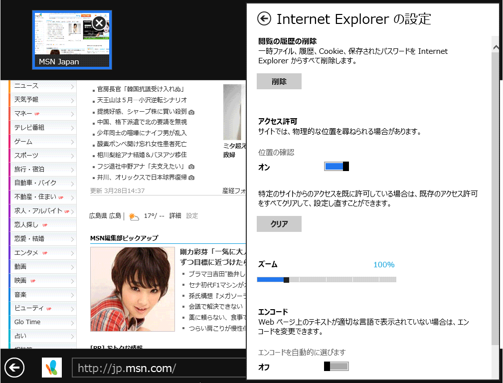Click camera icon next to シャープ株 headline
This screenshot has width=503, height=383.
coord(191,112)
